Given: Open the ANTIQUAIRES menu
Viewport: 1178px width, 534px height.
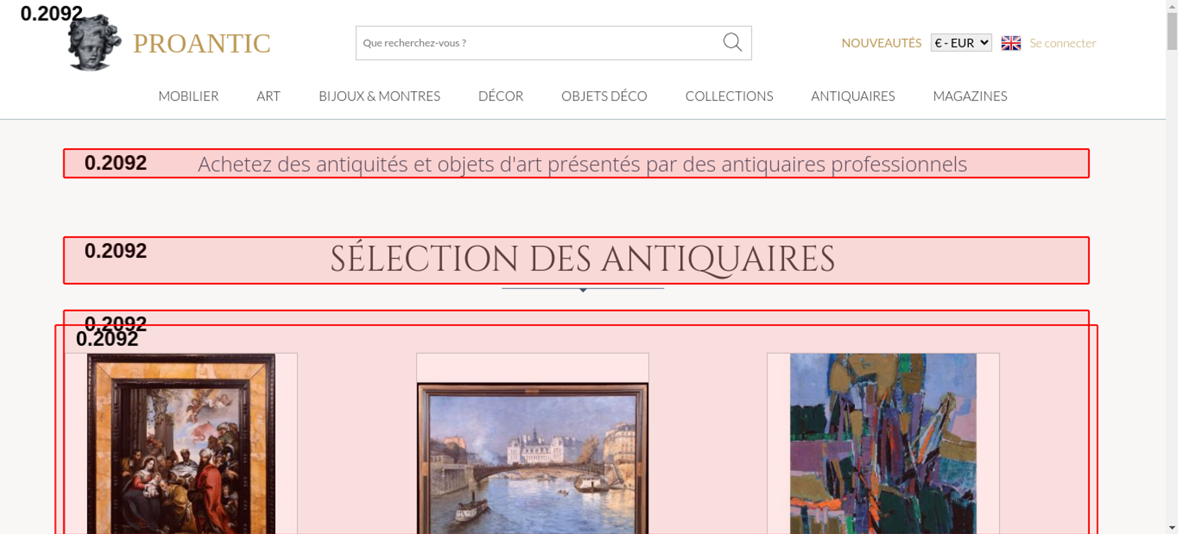Looking at the screenshot, I should 853,96.
